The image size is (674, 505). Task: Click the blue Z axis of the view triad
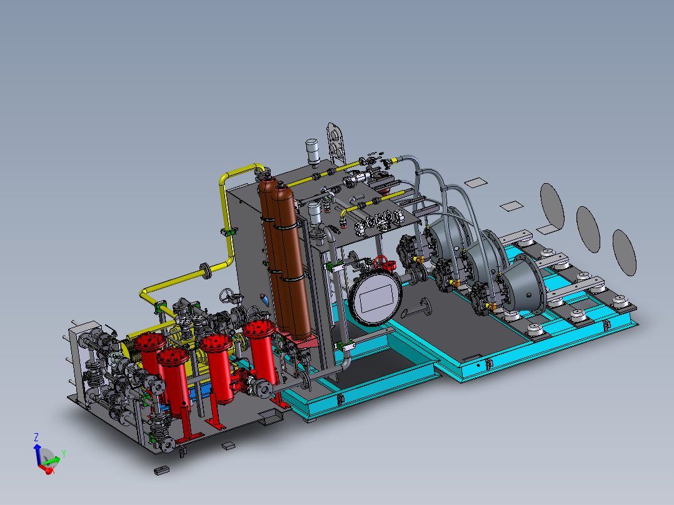click(38, 454)
